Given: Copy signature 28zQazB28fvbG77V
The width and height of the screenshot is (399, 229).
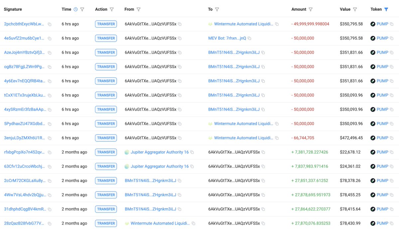Looking at the screenshot, I should pos(50,224).
